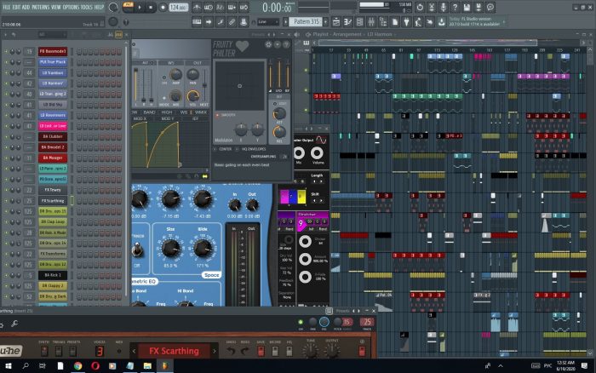
Task: Click the speech bubble chat icon
Action: (x=490, y=7)
